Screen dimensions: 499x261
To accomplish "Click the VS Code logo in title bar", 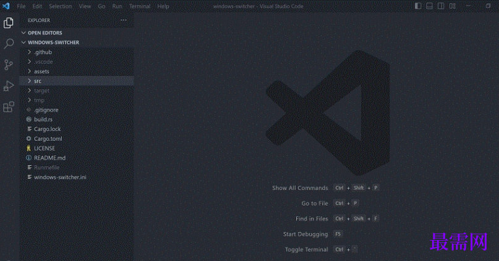I will (6, 6).
